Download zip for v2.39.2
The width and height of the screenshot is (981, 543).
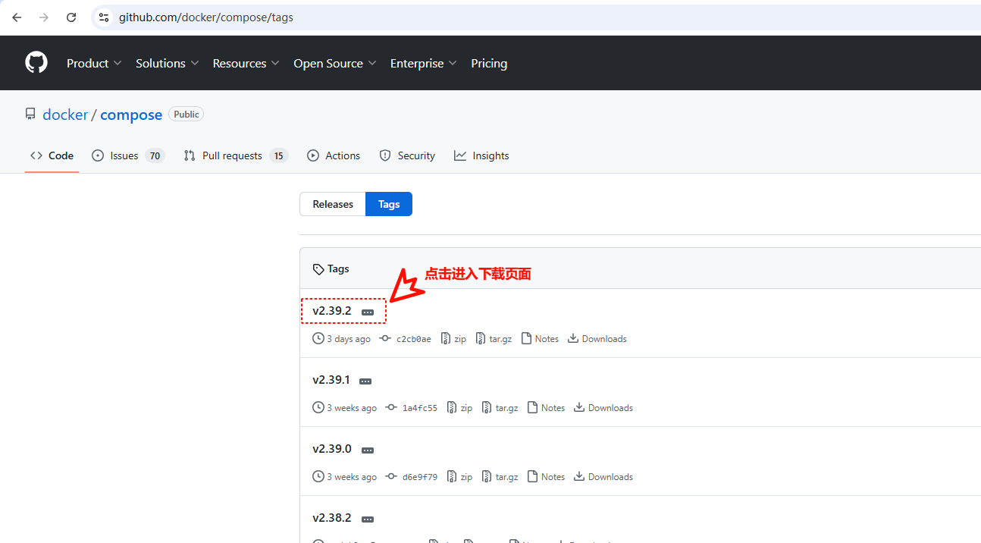[x=453, y=339]
